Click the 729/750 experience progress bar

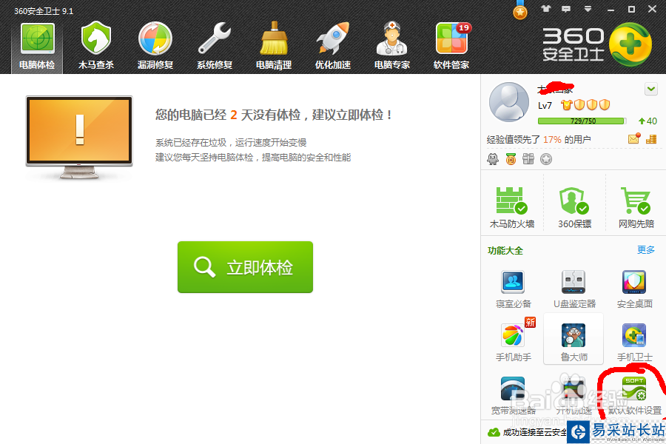point(582,121)
